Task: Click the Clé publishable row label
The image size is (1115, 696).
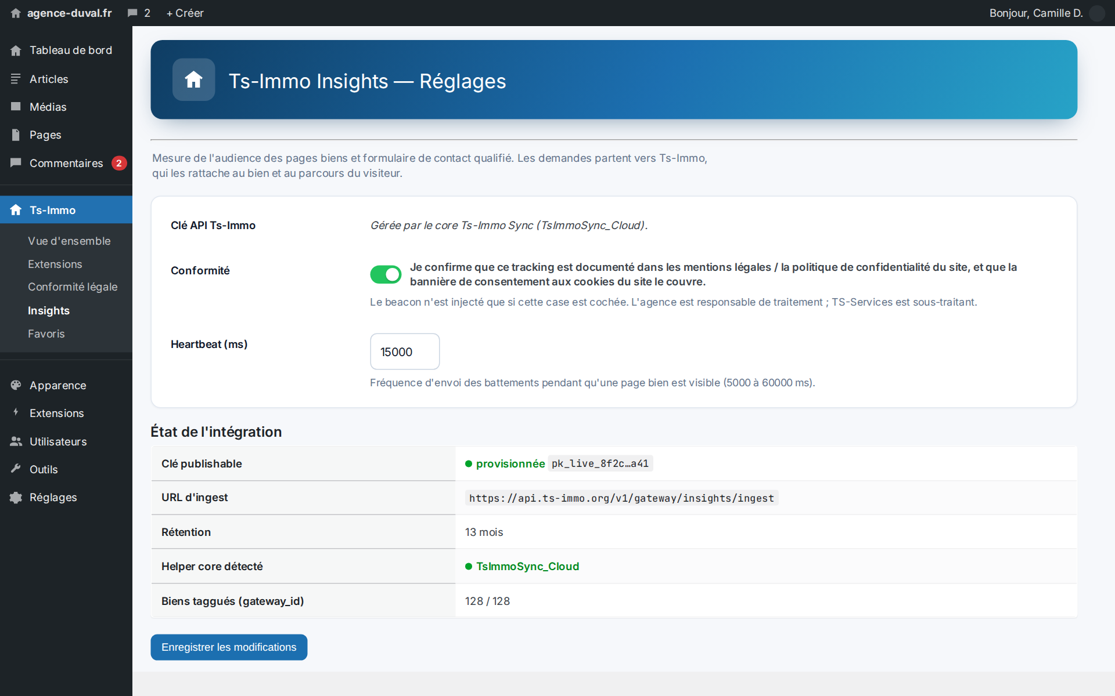Action: coord(202,463)
